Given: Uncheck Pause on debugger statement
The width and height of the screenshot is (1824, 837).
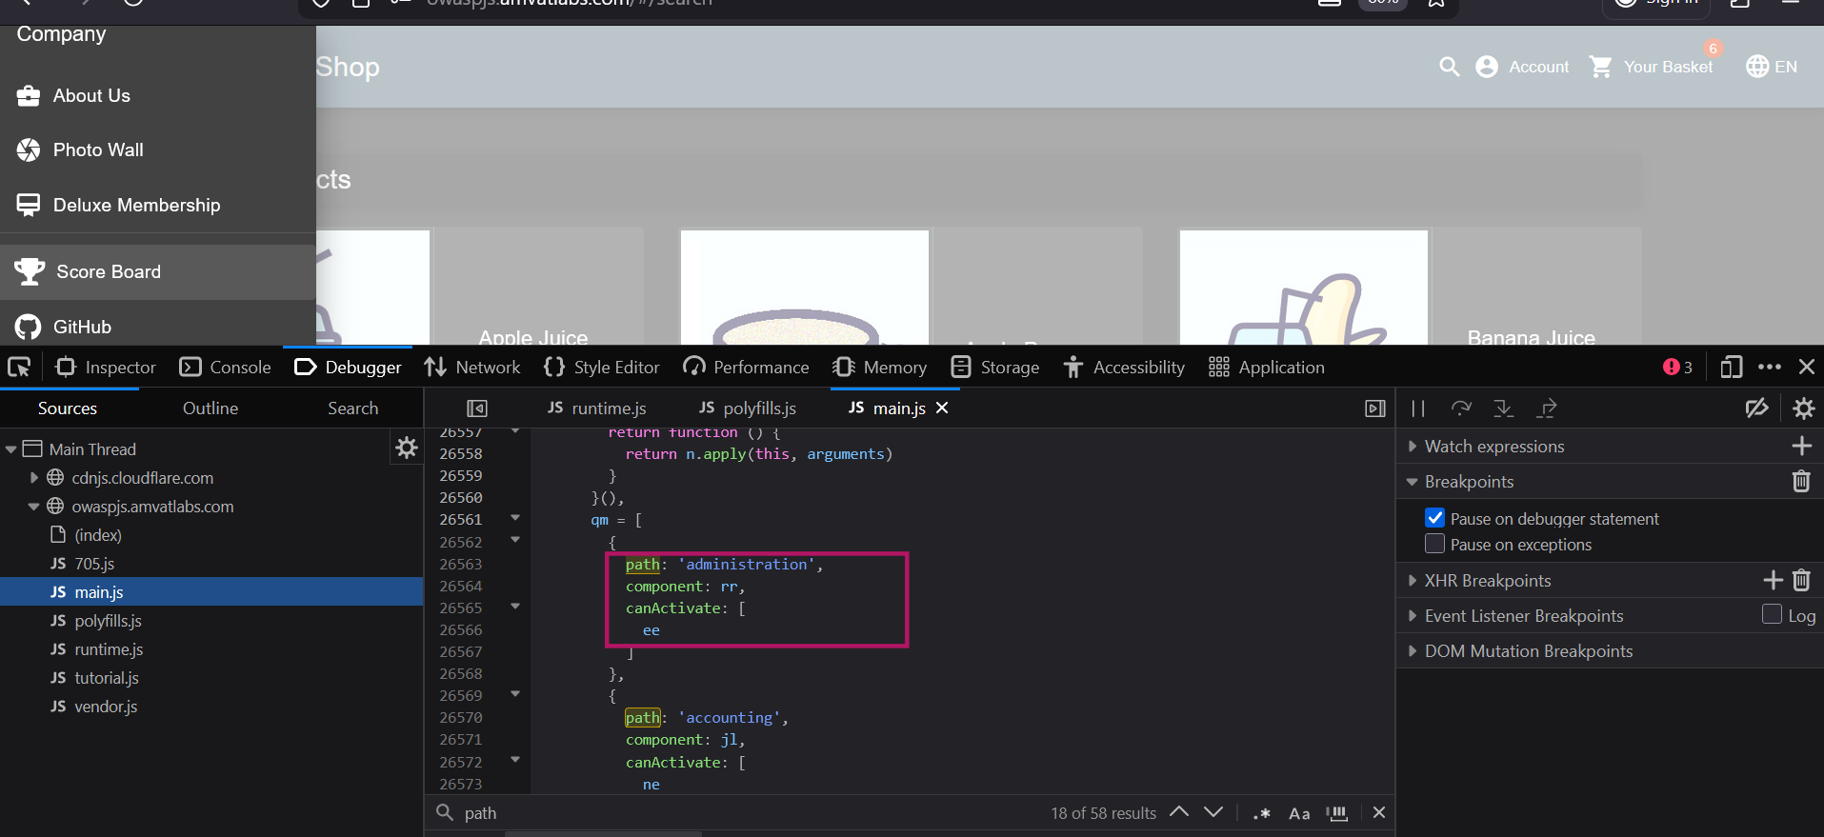Looking at the screenshot, I should coord(1434,518).
